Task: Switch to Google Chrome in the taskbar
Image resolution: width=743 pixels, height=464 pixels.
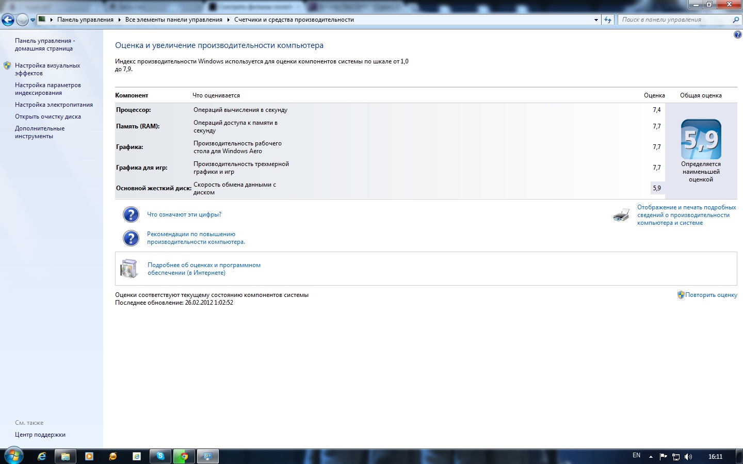Action: tap(184, 456)
